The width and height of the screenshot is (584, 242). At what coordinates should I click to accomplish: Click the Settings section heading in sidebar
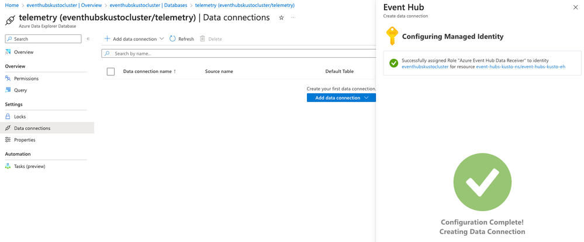[x=14, y=104]
